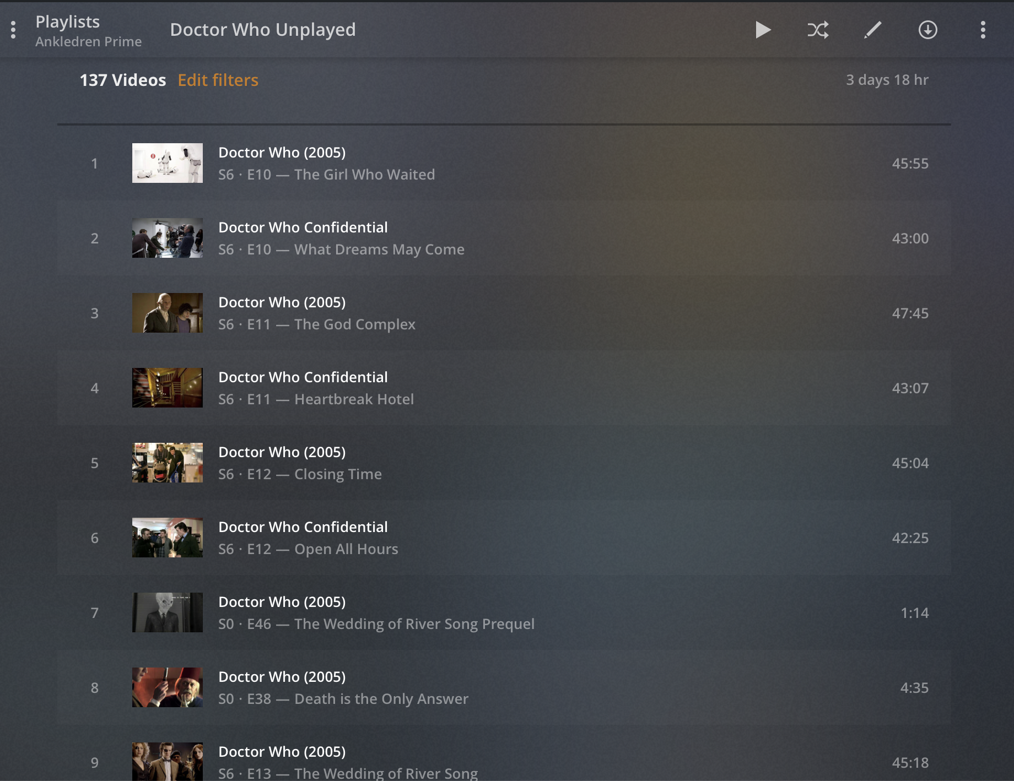Open The God Complex thumbnail
Image resolution: width=1014 pixels, height=781 pixels.
tap(168, 313)
